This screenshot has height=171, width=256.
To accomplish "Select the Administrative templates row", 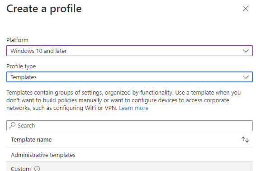I will [129, 155].
